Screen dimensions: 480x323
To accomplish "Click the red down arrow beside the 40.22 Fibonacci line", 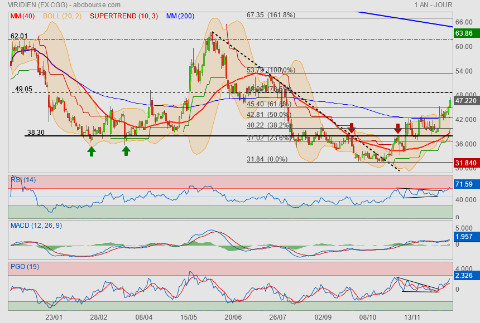I will pos(352,128).
